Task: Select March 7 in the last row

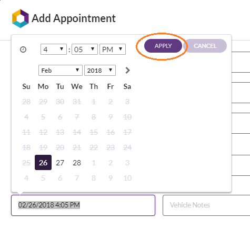Action: coord(77,178)
